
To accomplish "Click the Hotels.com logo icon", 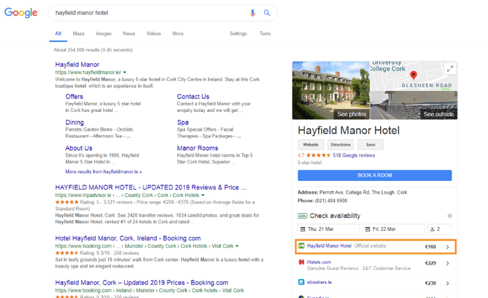I will pos(302,263).
